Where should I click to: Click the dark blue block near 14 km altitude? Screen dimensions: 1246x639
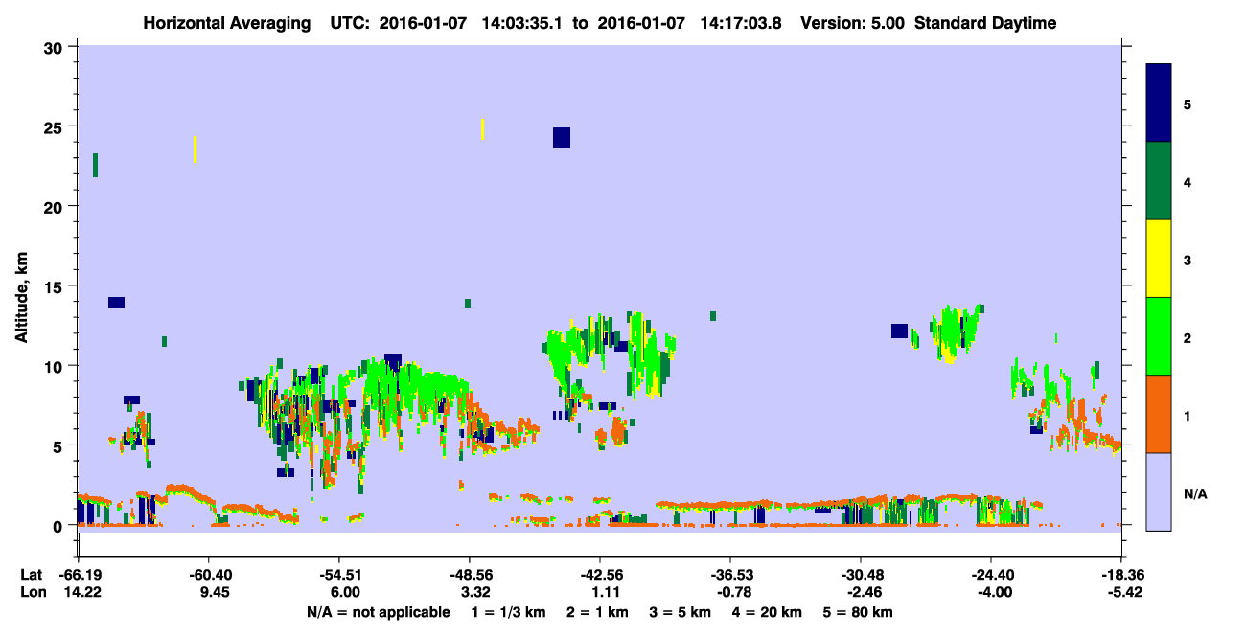coord(116,303)
